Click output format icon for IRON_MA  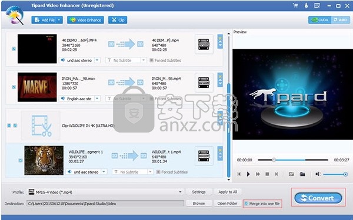(204, 83)
